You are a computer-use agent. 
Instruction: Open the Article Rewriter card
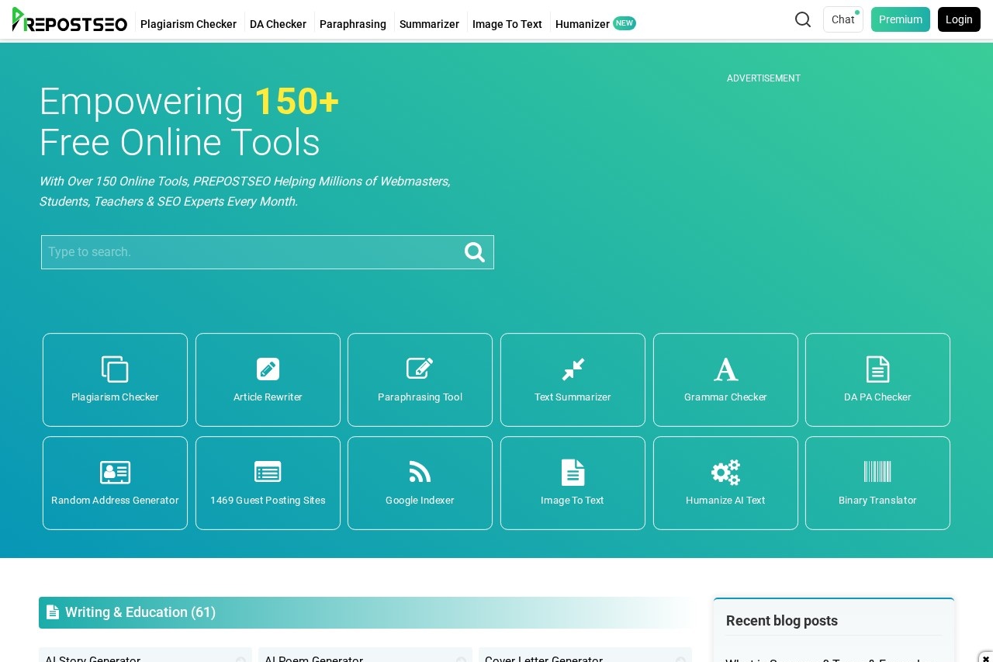click(268, 380)
